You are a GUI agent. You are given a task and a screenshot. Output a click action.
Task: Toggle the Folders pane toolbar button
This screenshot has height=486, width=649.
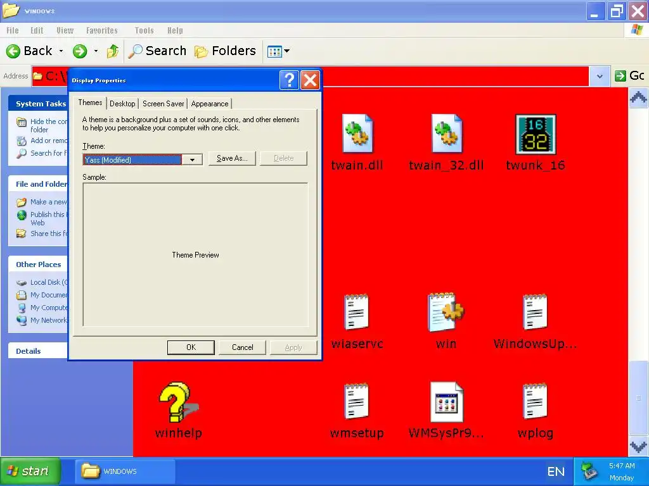(x=225, y=51)
